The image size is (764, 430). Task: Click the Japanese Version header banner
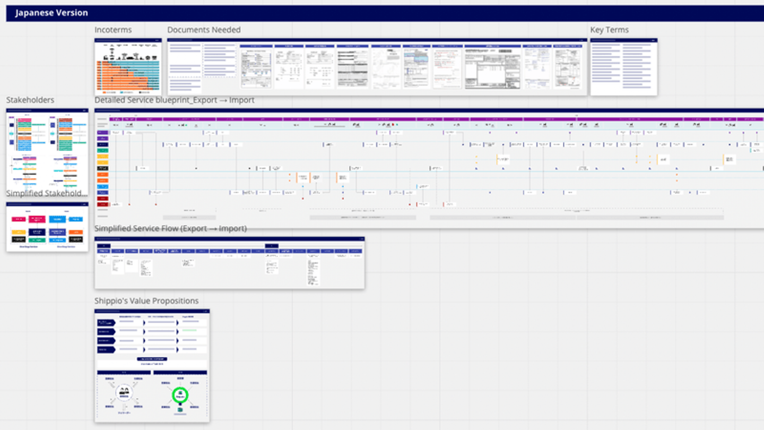tap(382, 13)
